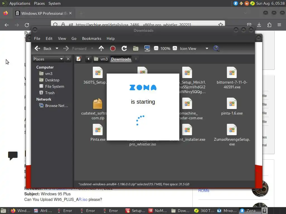Click the R.iso link in review
Screen dimensions: 286x214
83,200
